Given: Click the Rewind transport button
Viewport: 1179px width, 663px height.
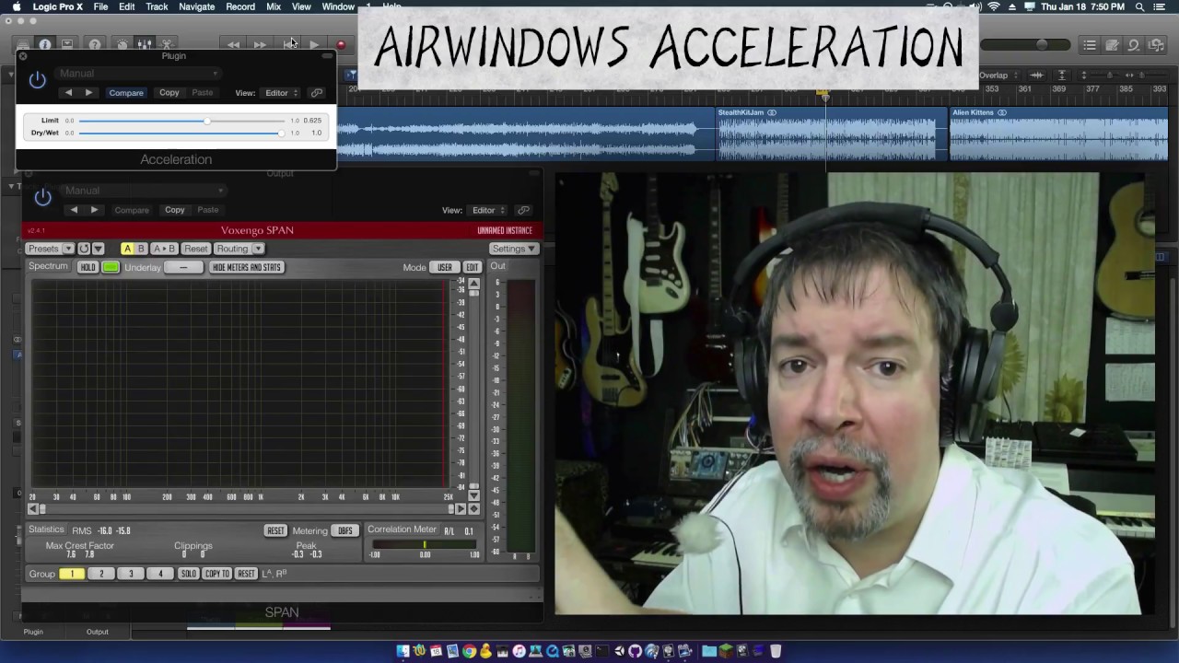Looking at the screenshot, I should pos(234,44).
